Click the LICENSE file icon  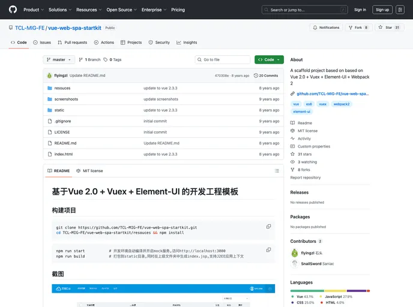click(49, 133)
